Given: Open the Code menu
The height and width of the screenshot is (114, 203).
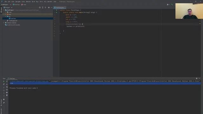Looking at the screenshot, I should coord(23,2).
